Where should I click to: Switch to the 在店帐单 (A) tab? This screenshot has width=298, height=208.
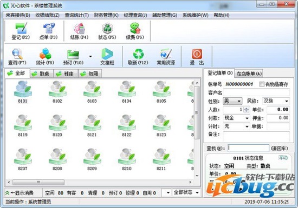pos(249,73)
